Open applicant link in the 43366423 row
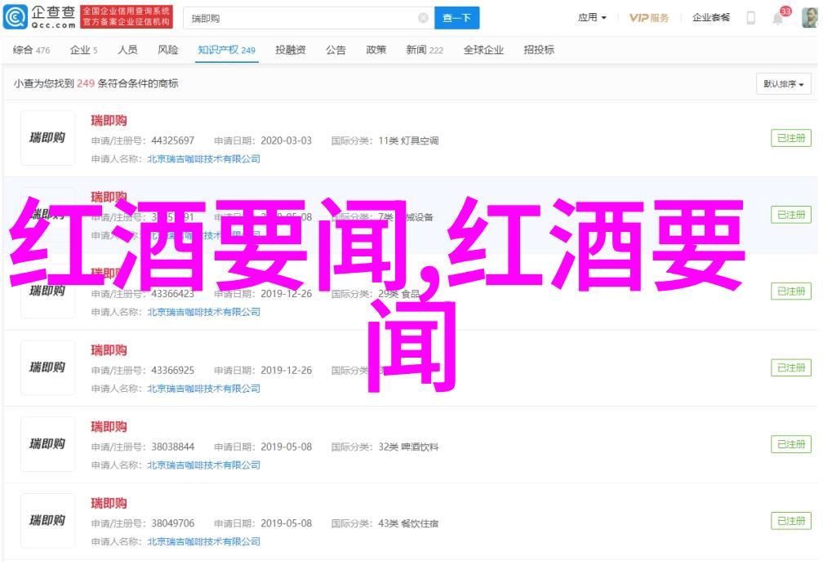The height and width of the screenshot is (565, 823). click(x=203, y=313)
